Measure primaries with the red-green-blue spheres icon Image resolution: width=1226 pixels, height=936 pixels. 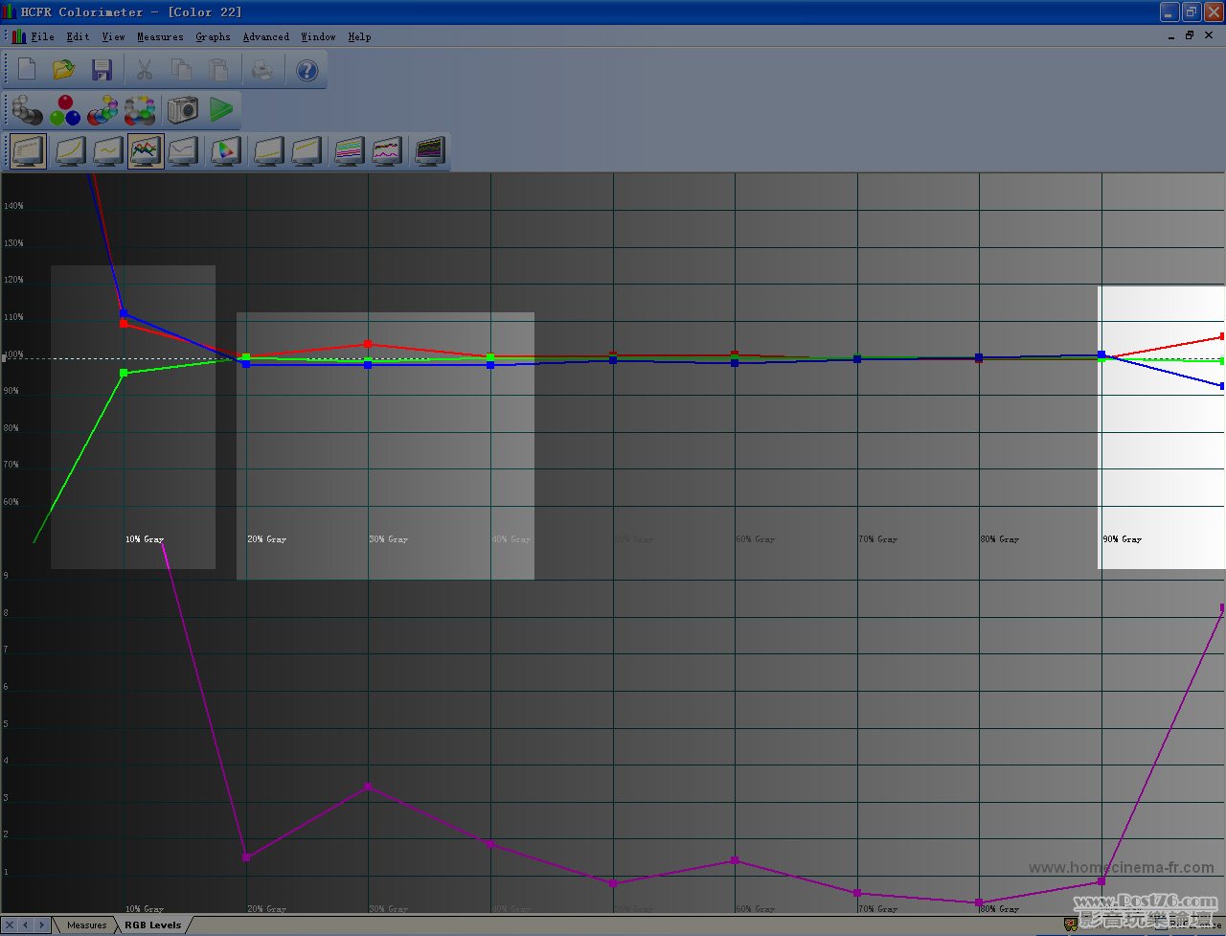click(65, 110)
